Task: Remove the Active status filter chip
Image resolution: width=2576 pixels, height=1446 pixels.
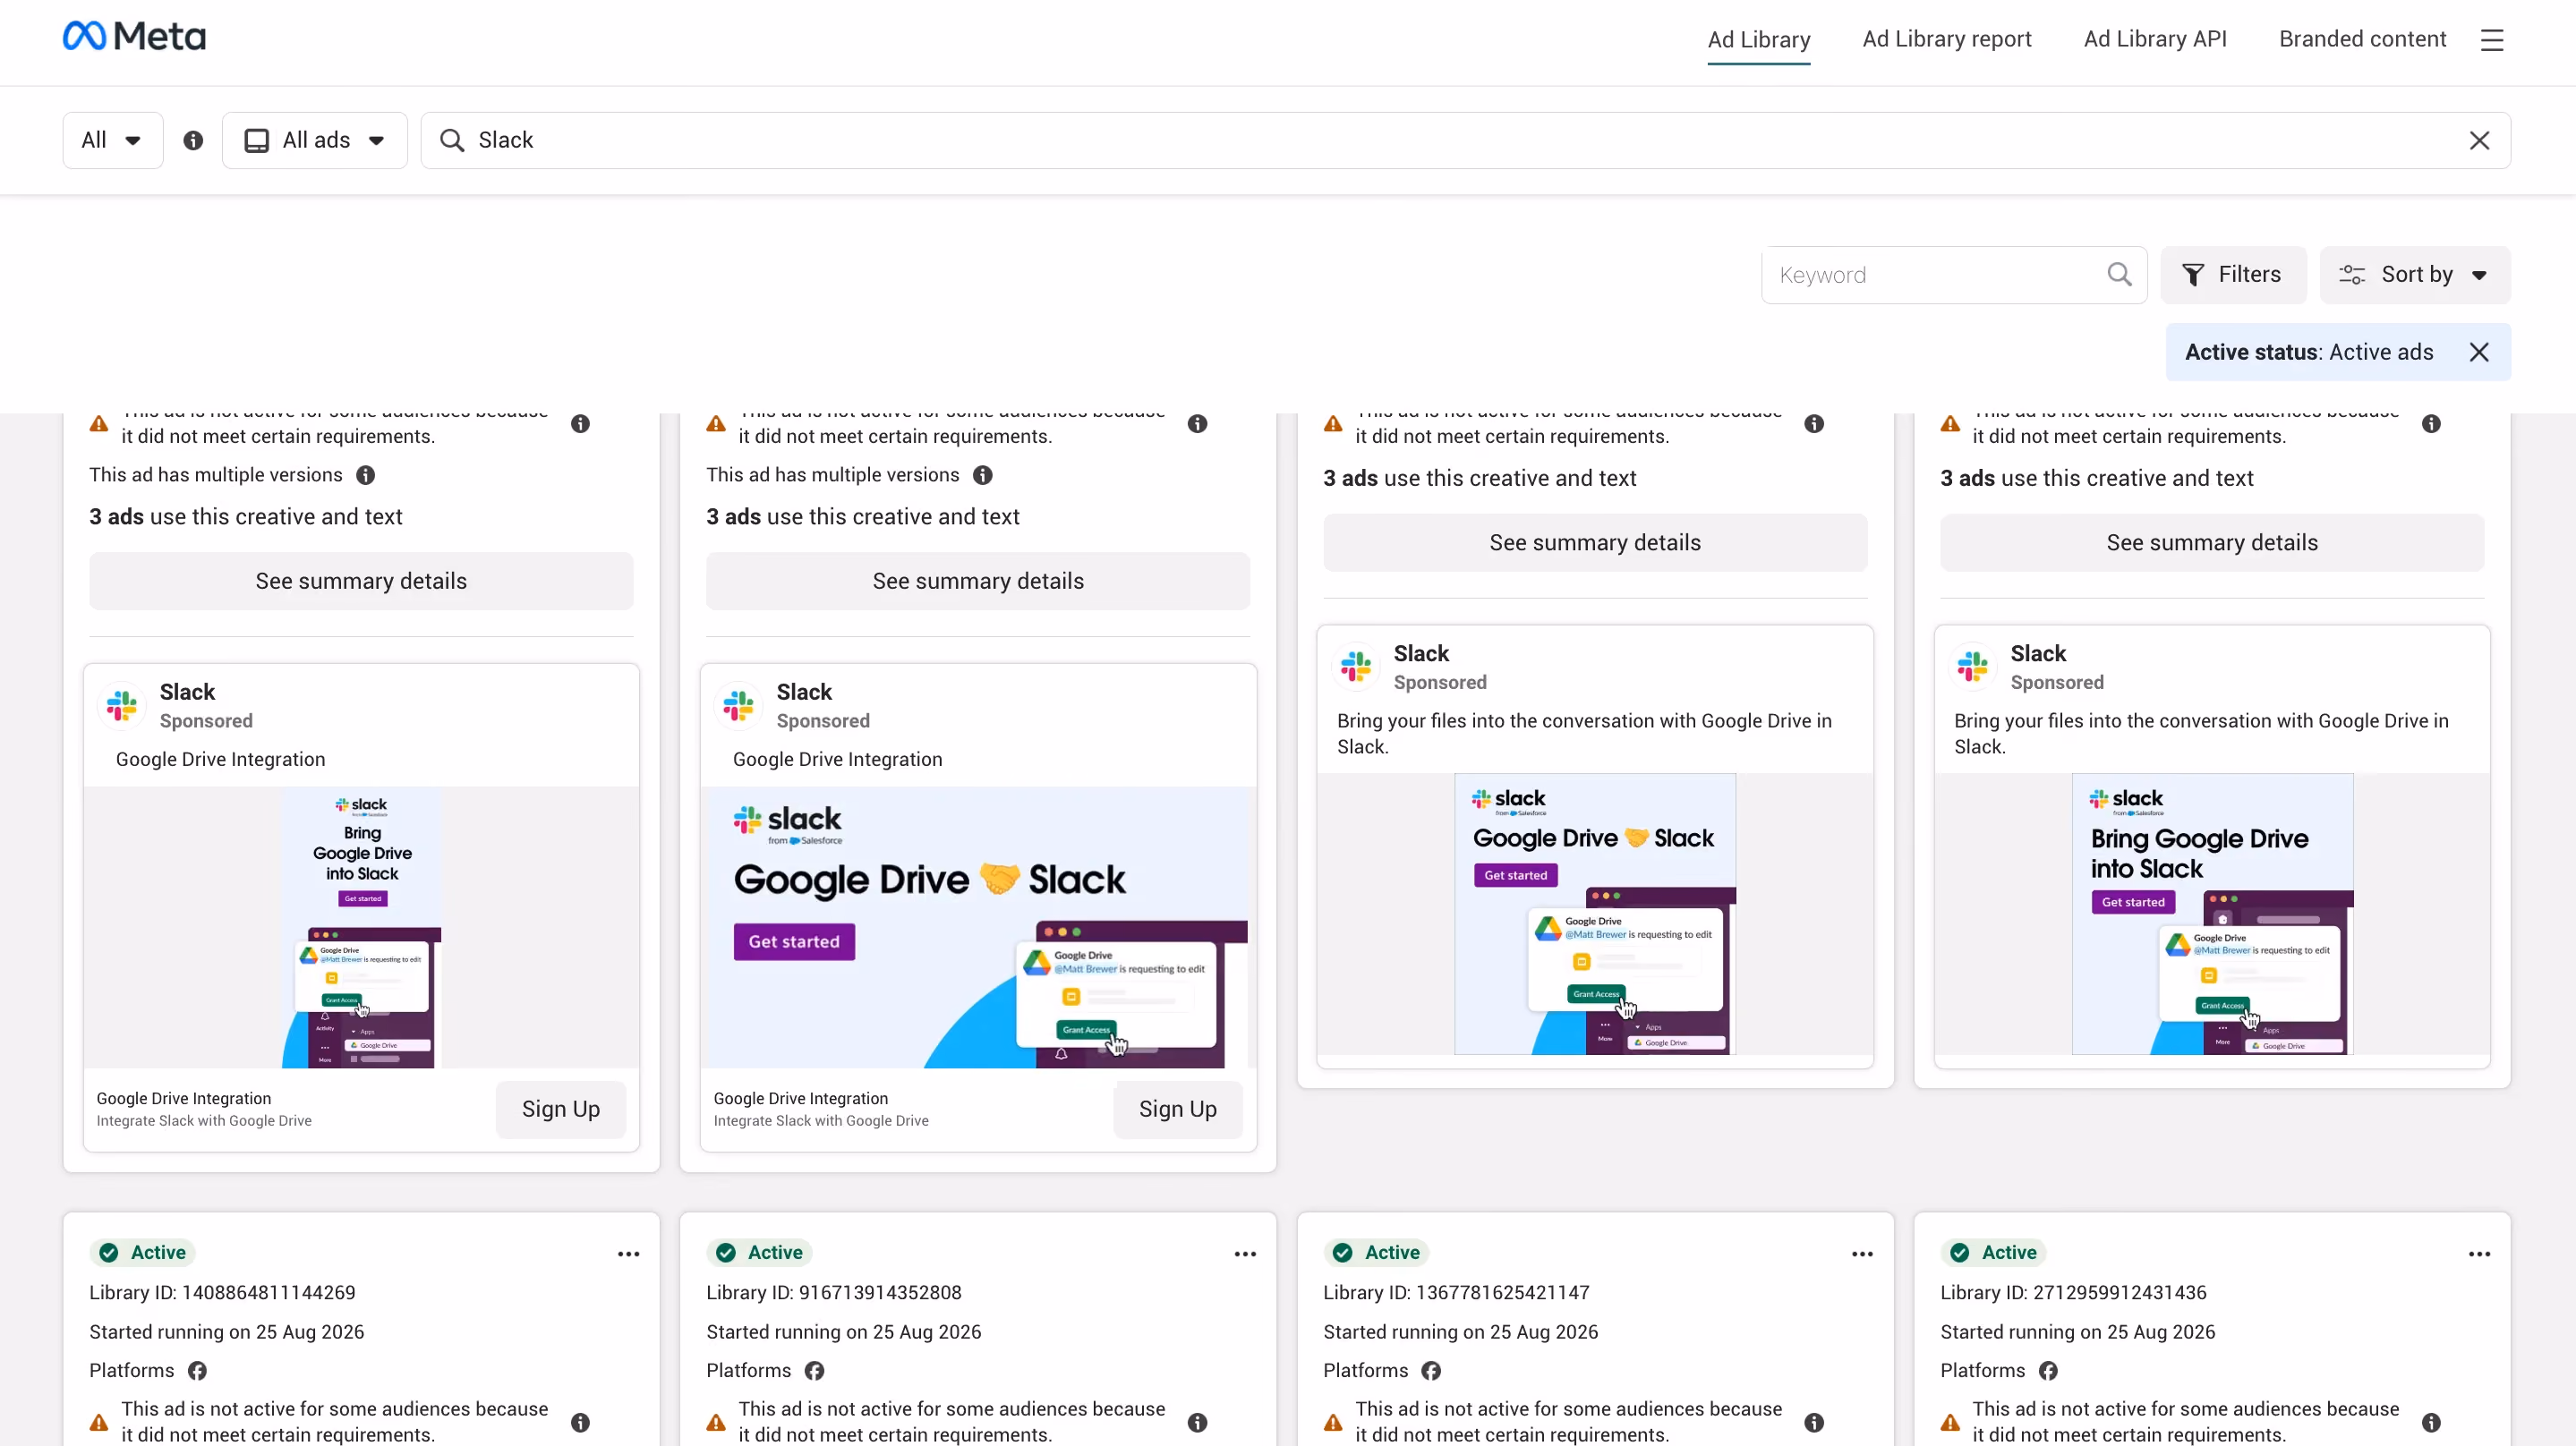Action: tap(2478, 352)
